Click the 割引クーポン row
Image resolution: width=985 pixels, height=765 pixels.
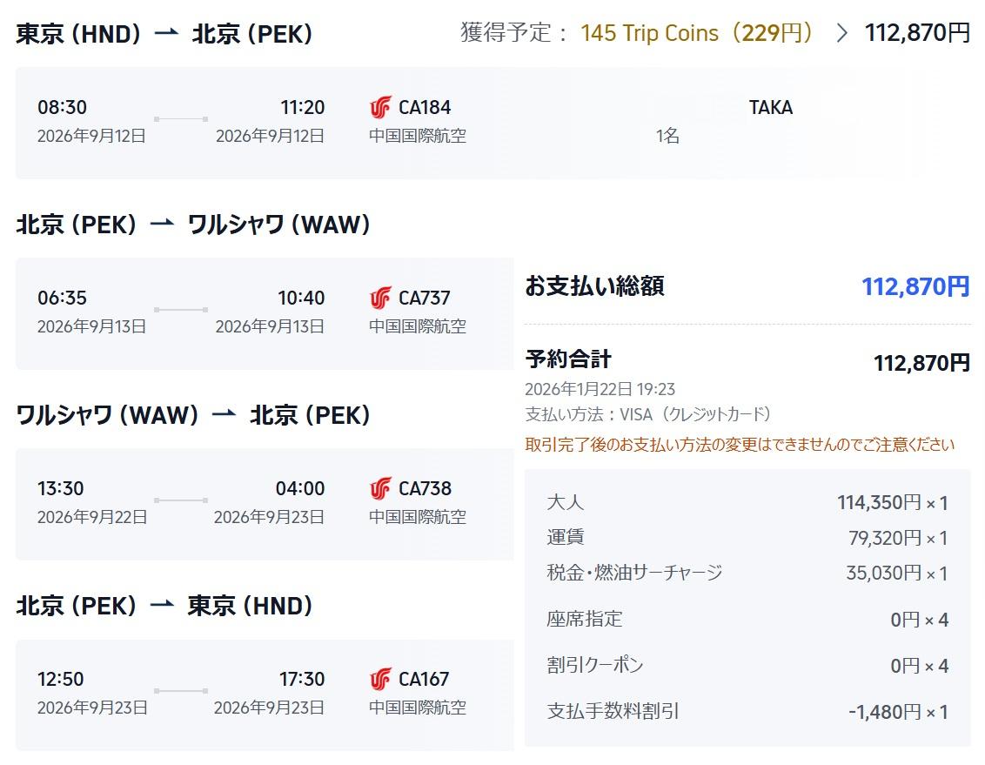click(x=747, y=665)
